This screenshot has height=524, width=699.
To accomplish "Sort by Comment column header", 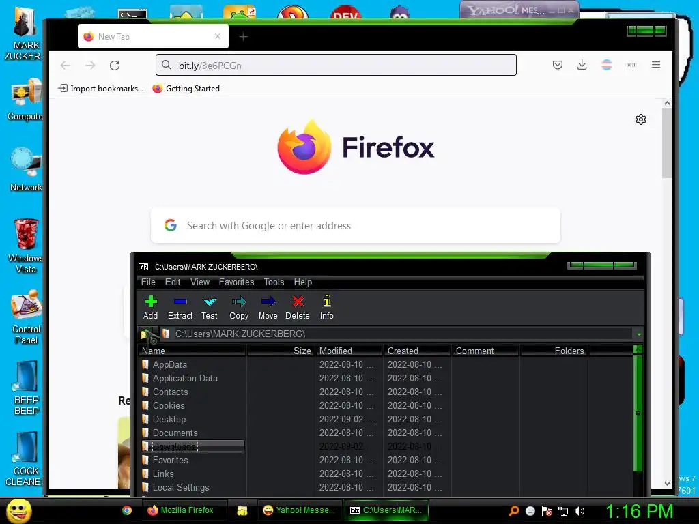I will point(485,351).
